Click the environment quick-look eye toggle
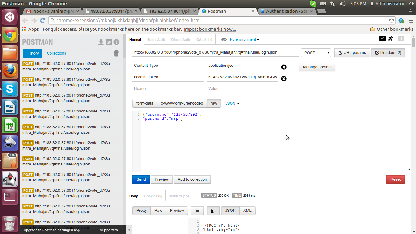The width and height of the screenshot is (416, 234). click(224, 39)
